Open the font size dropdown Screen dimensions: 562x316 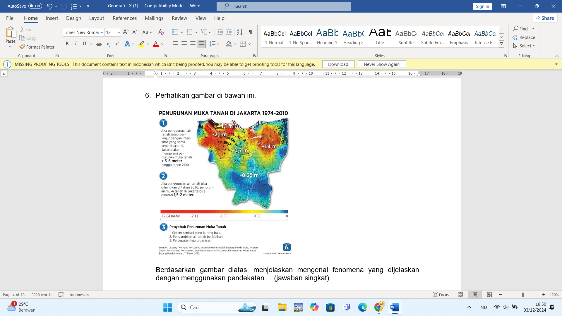pyautogui.click(x=119, y=32)
